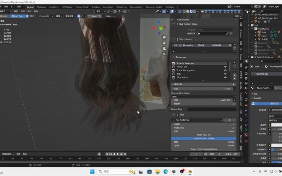This screenshot has width=282, height=176.
Task: Collapse the Sub-systems section
Action: point(174,39)
